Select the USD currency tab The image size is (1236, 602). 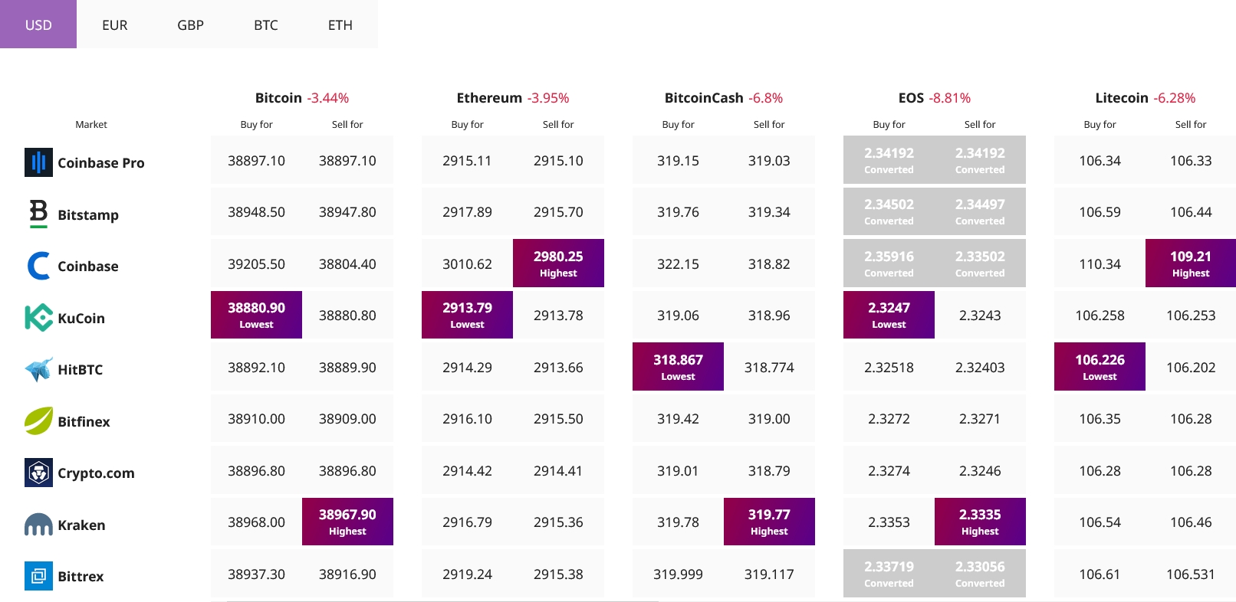38,25
